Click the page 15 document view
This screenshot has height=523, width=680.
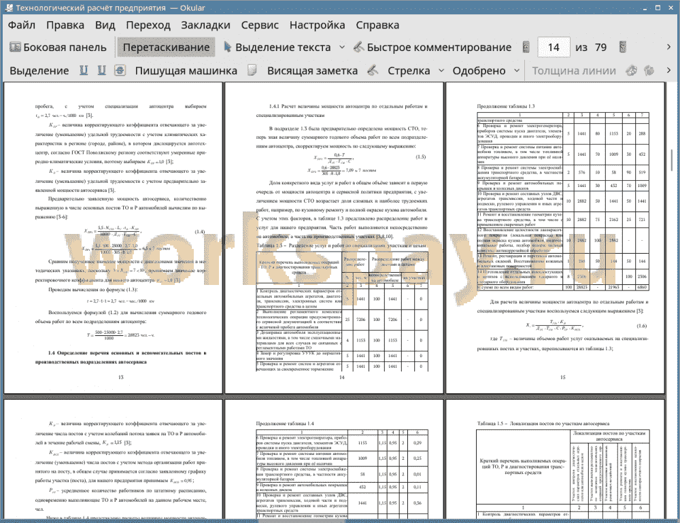pyautogui.click(x=555, y=237)
